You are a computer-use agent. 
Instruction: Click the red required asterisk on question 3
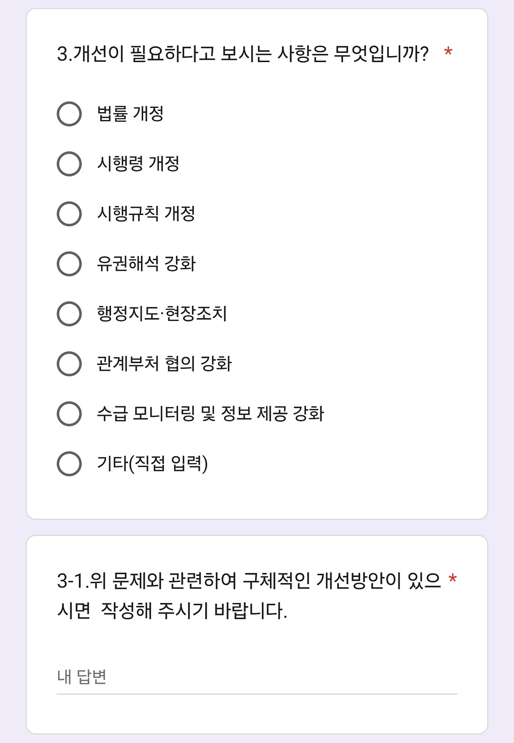pos(448,52)
